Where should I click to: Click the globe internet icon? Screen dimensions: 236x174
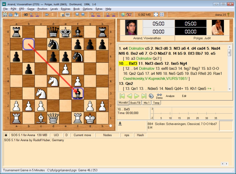tap(123, 15)
